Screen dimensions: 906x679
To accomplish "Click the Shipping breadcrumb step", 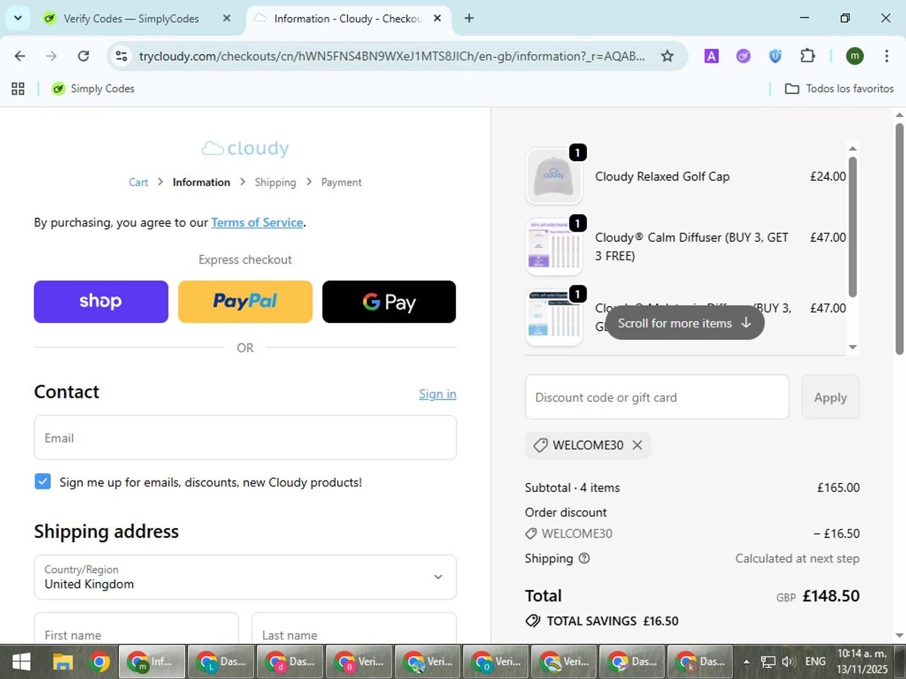I will [x=275, y=182].
